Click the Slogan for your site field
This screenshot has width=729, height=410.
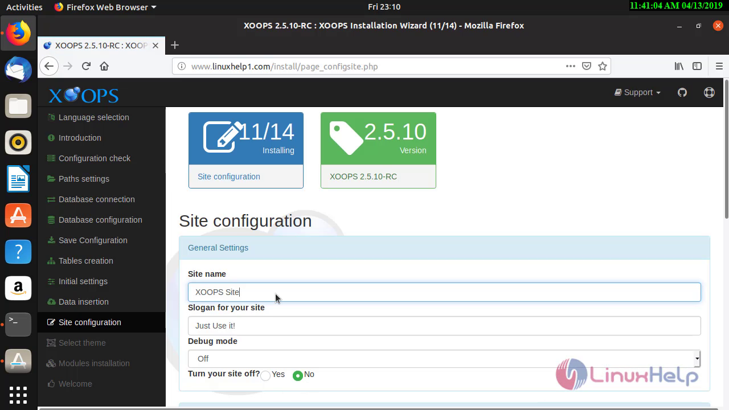[x=444, y=326]
